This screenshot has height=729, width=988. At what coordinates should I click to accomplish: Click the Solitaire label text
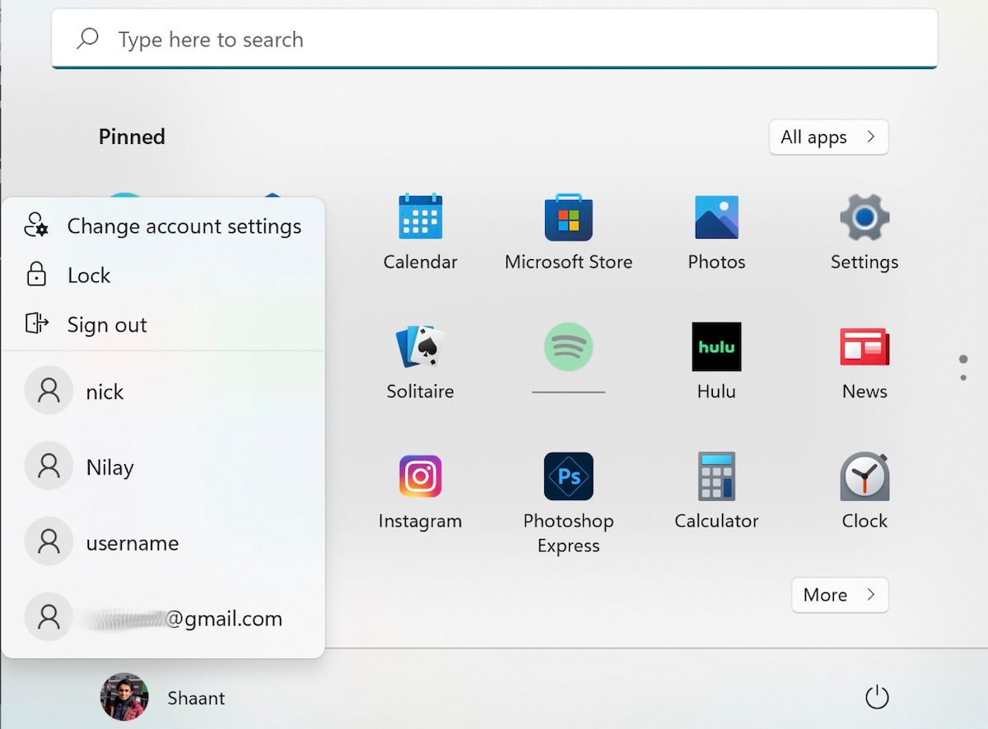click(420, 391)
